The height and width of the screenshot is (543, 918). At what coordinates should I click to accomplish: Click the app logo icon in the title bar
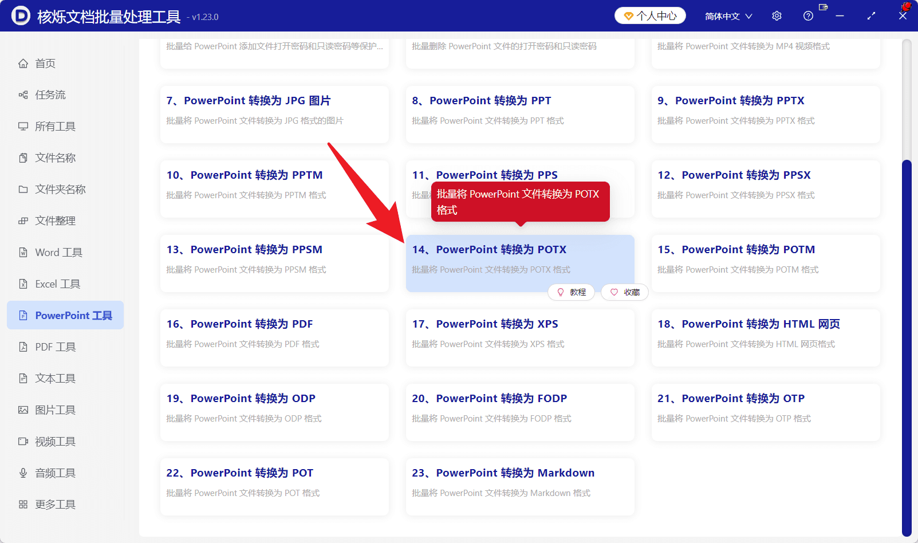pyautogui.click(x=21, y=16)
